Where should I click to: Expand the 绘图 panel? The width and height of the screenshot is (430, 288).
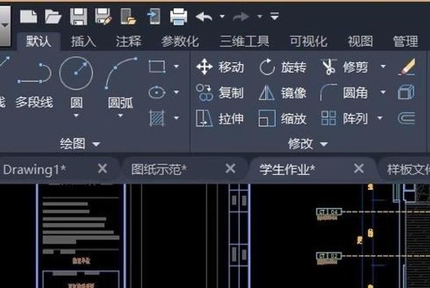80,144
